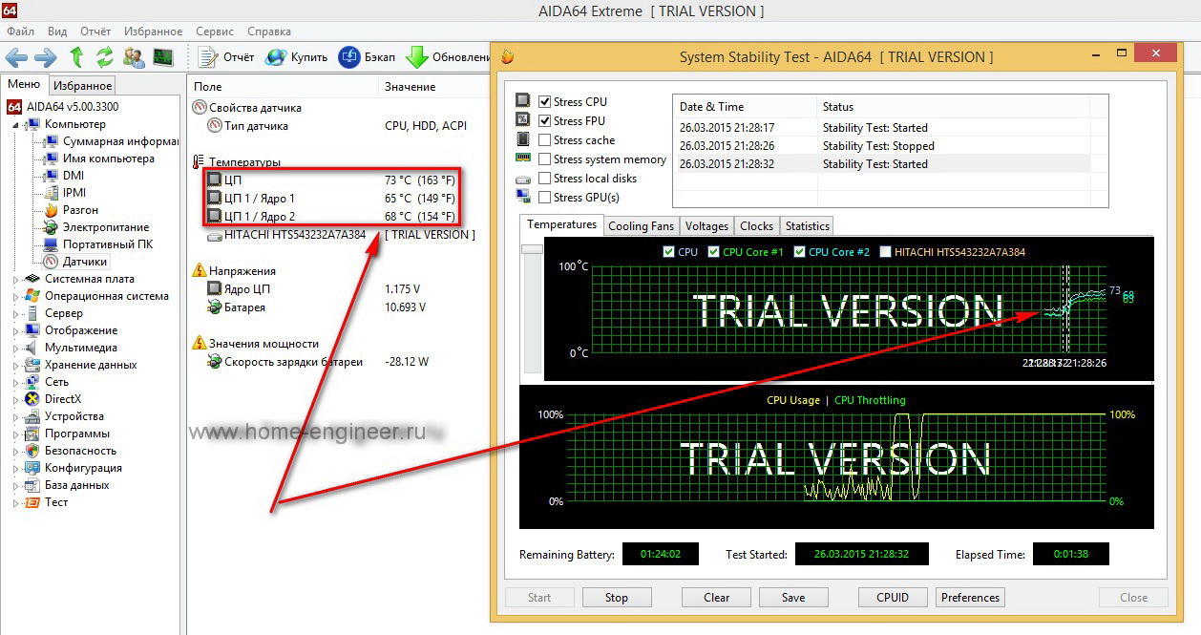Expand the Программы node

(x=16, y=434)
